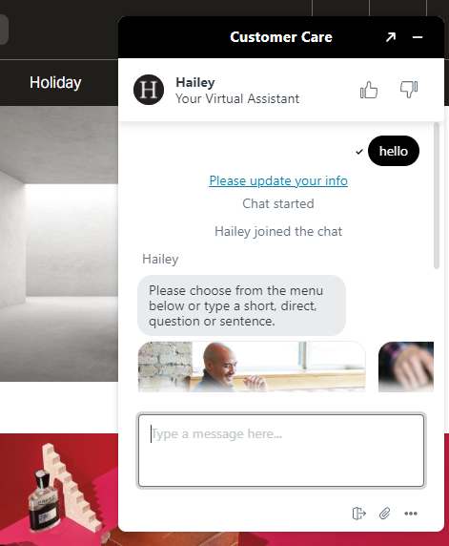Screen dimensions: 449x546
Task: Click the Customer Care header title
Action: (x=281, y=37)
